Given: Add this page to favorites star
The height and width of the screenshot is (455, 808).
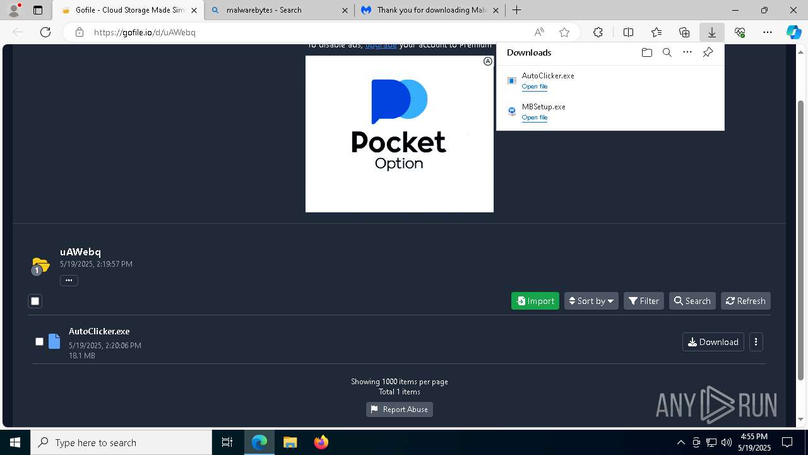Looking at the screenshot, I should [x=564, y=32].
